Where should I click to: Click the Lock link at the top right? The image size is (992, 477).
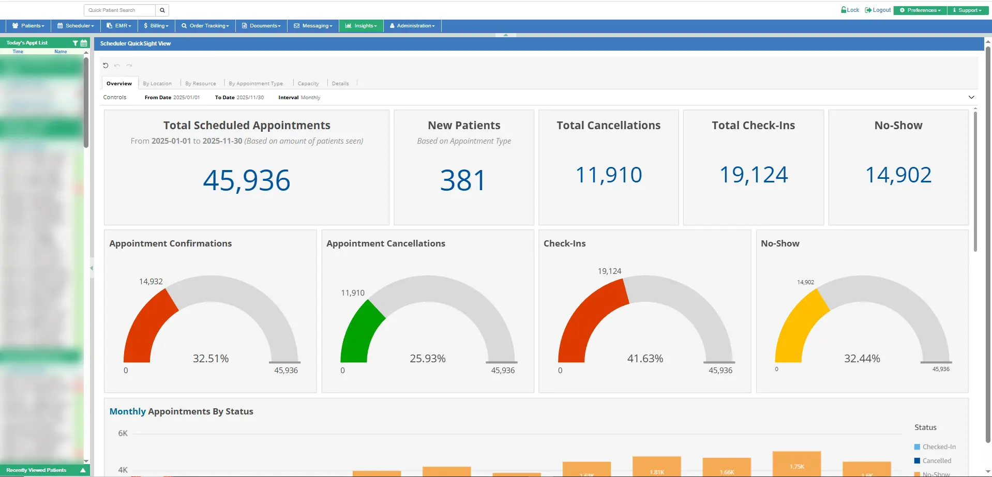point(850,10)
